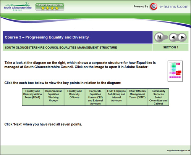Open the structure diagram thumbnail in Adobe Reader
Viewport: 191px width, 155px height.
(175, 71)
